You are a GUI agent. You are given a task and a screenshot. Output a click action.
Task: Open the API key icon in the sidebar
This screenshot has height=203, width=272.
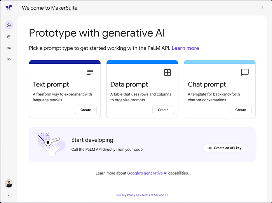coord(9,48)
